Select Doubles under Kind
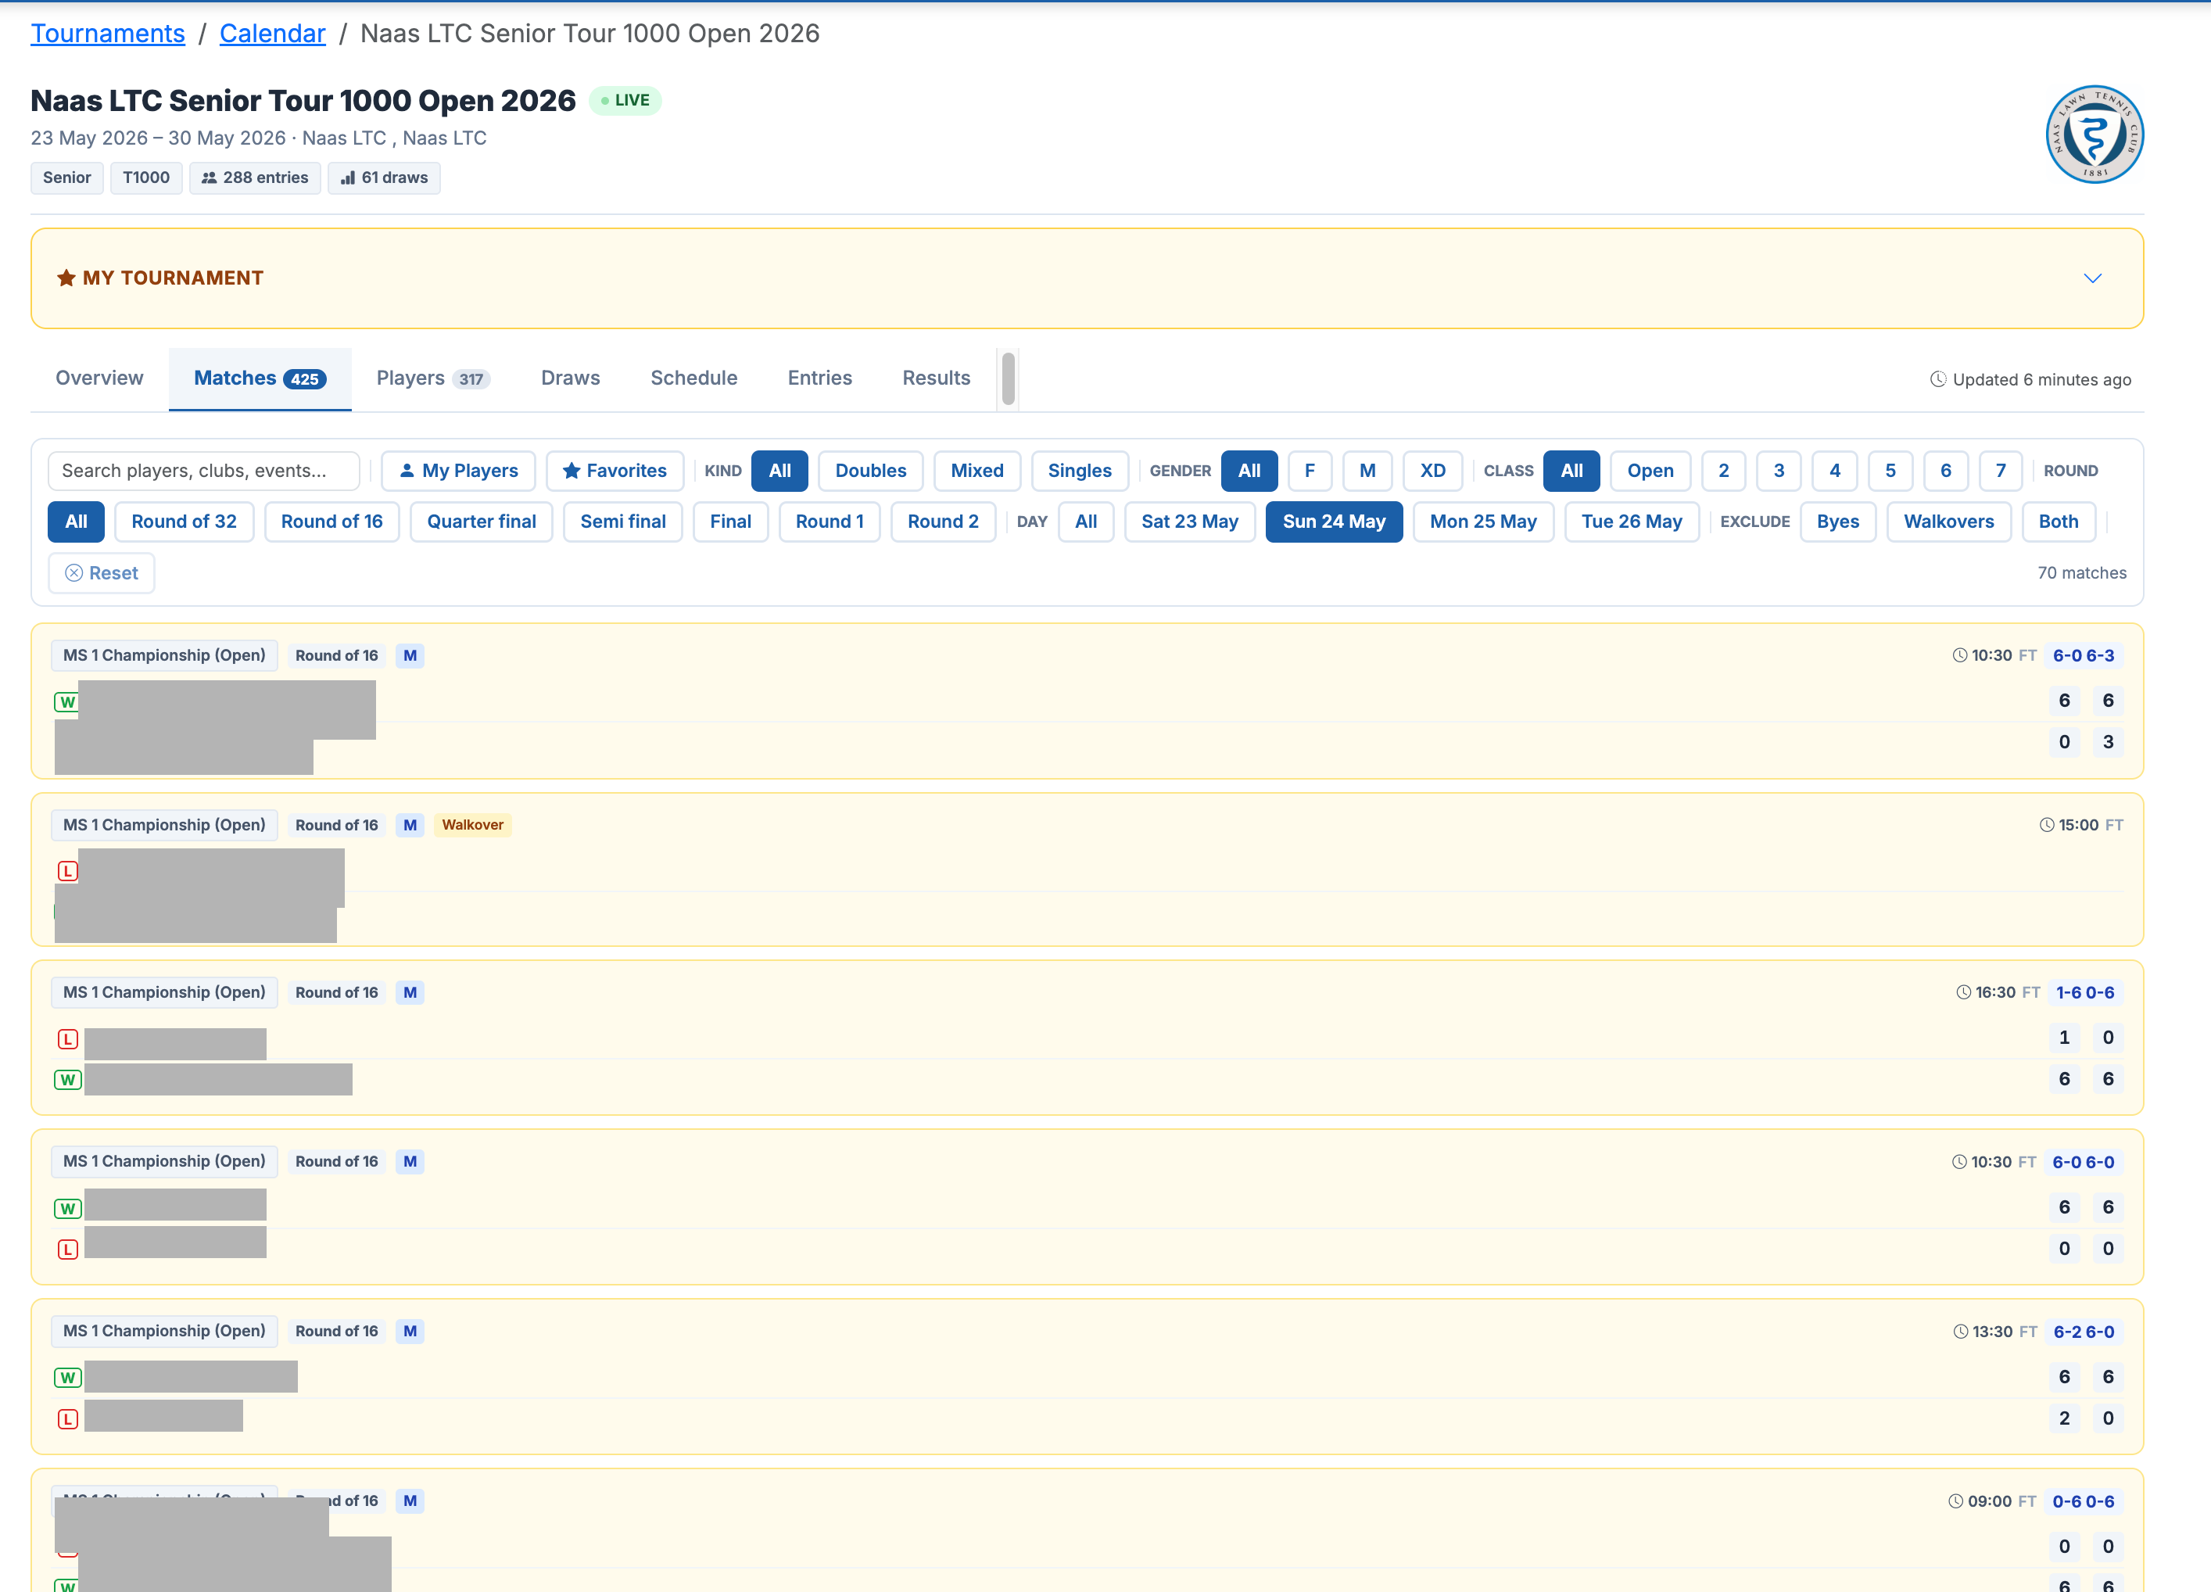 click(x=870, y=471)
